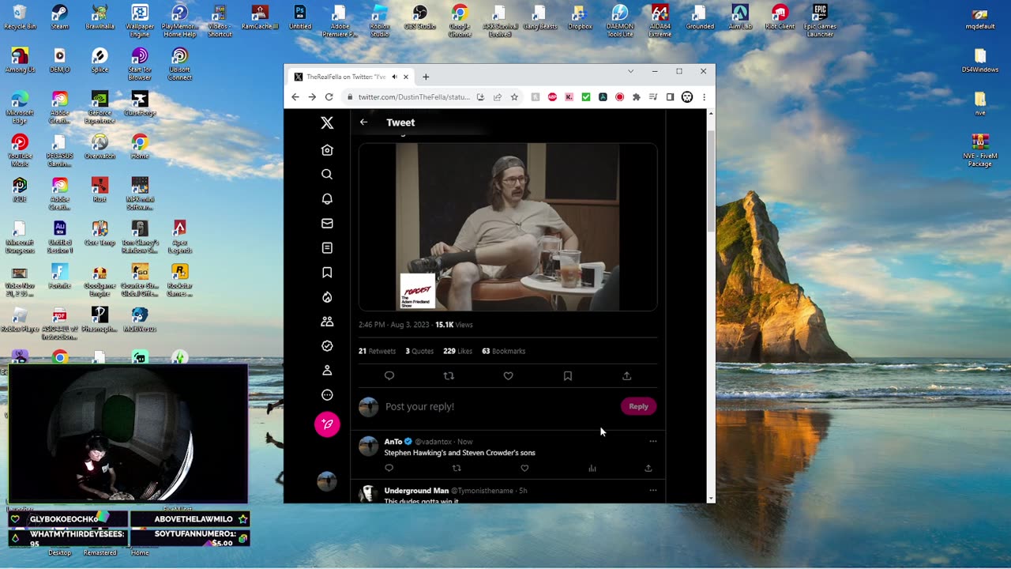Open 3 Quotes list
The width and height of the screenshot is (1011, 569).
419,351
